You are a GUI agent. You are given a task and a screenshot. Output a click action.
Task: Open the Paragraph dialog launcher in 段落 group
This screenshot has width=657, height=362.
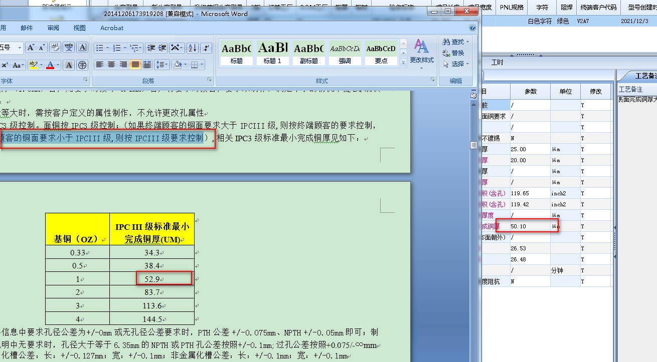click(x=210, y=80)
